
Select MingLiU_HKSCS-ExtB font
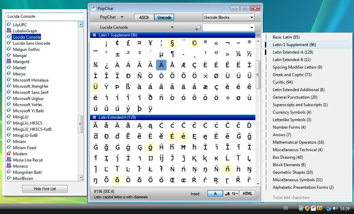pyautogui.click(x=32, y=129)
